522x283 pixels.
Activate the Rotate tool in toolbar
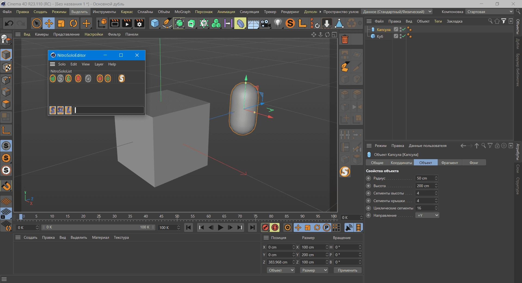[x=73, y=23]
